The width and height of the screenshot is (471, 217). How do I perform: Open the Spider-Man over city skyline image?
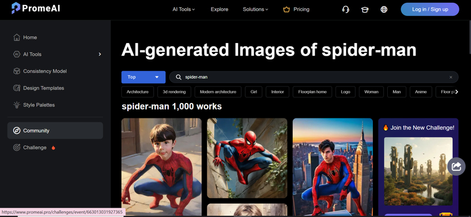[x=333, y=166]
